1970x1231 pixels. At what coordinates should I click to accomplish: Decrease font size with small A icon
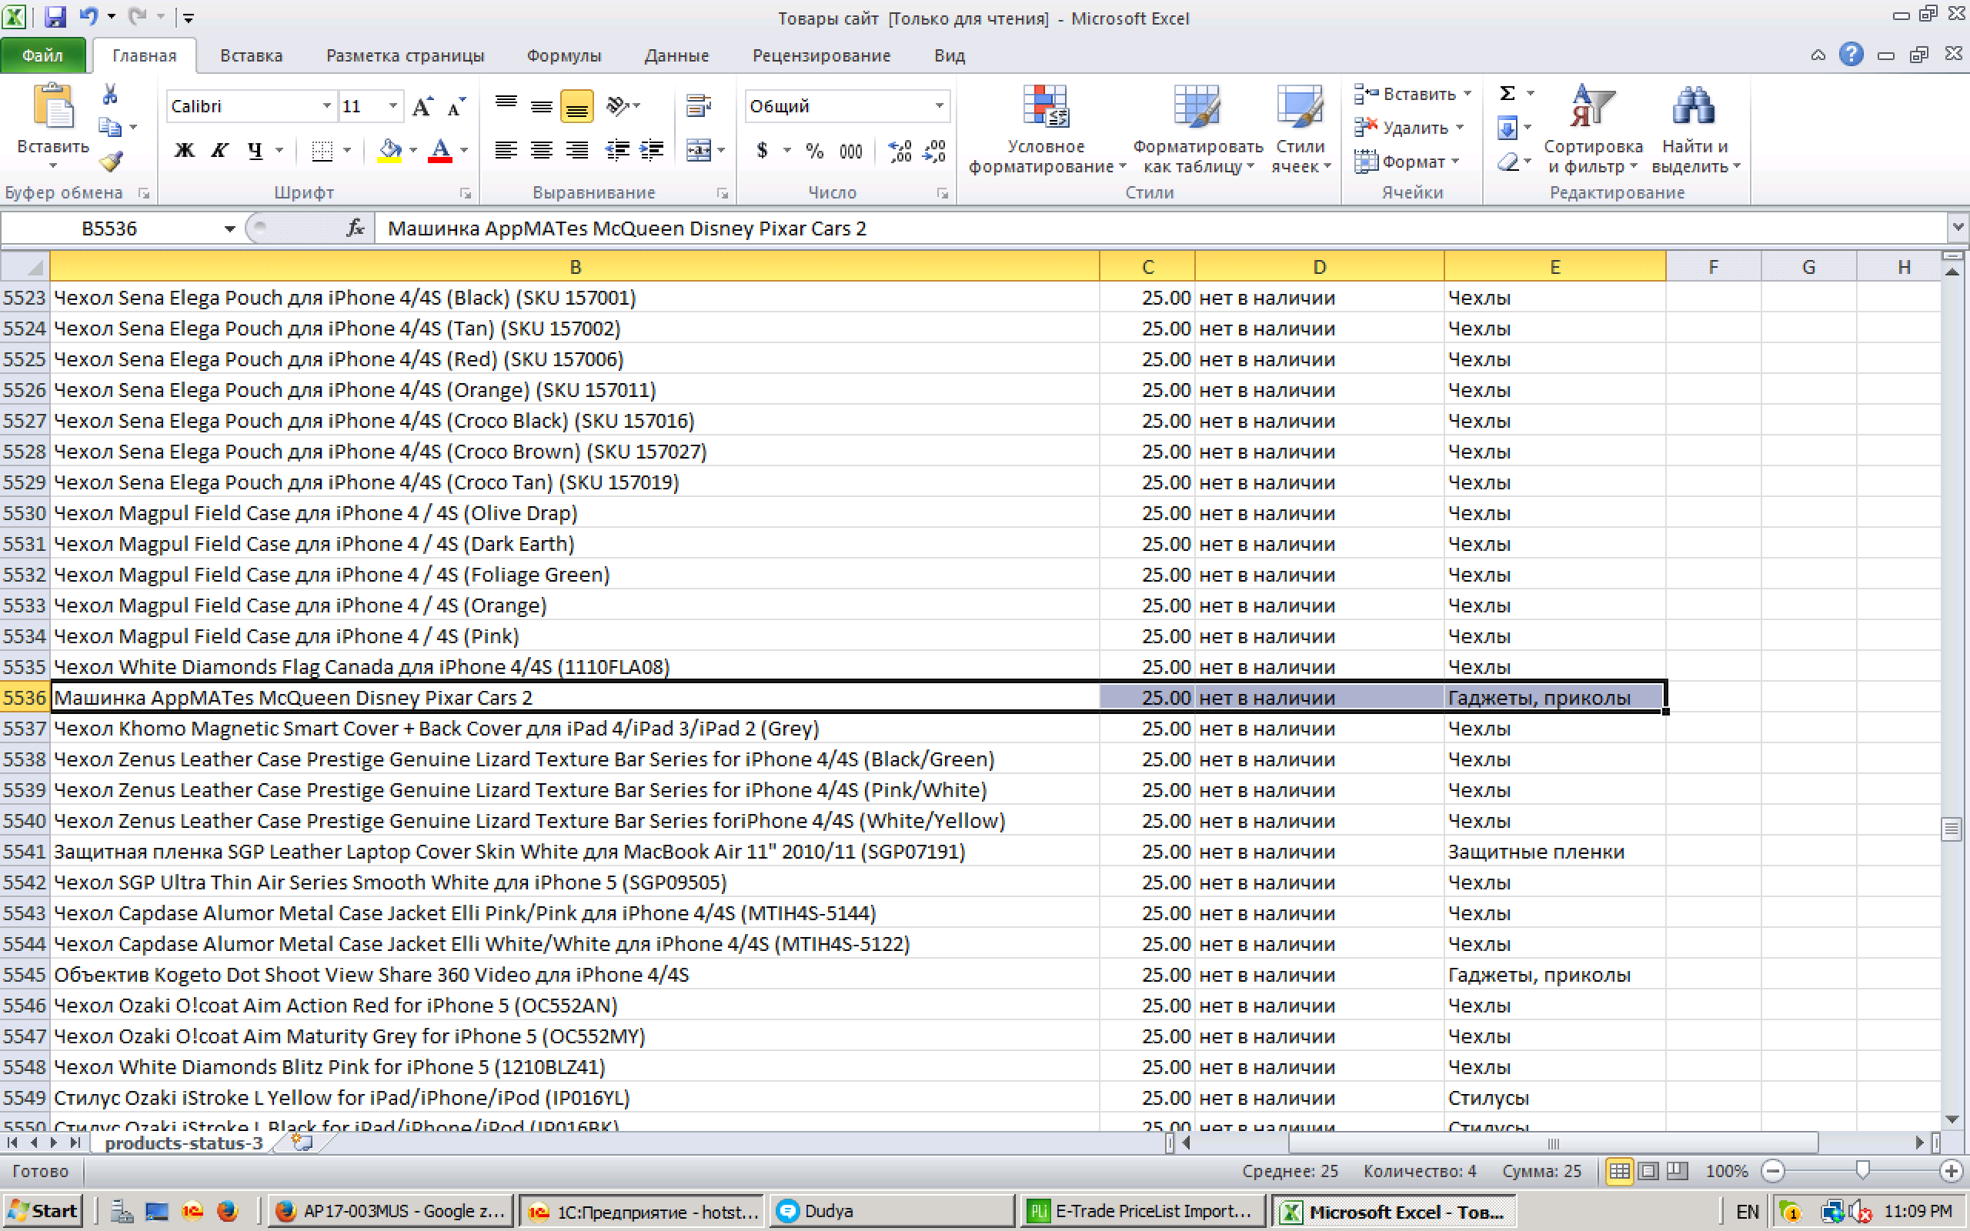point(456,107)
